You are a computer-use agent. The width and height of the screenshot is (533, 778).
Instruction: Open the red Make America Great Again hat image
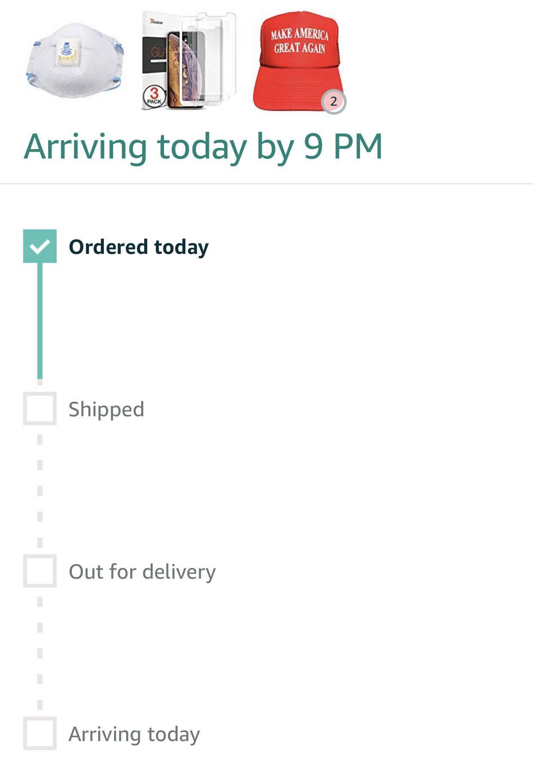pos(299,61)
